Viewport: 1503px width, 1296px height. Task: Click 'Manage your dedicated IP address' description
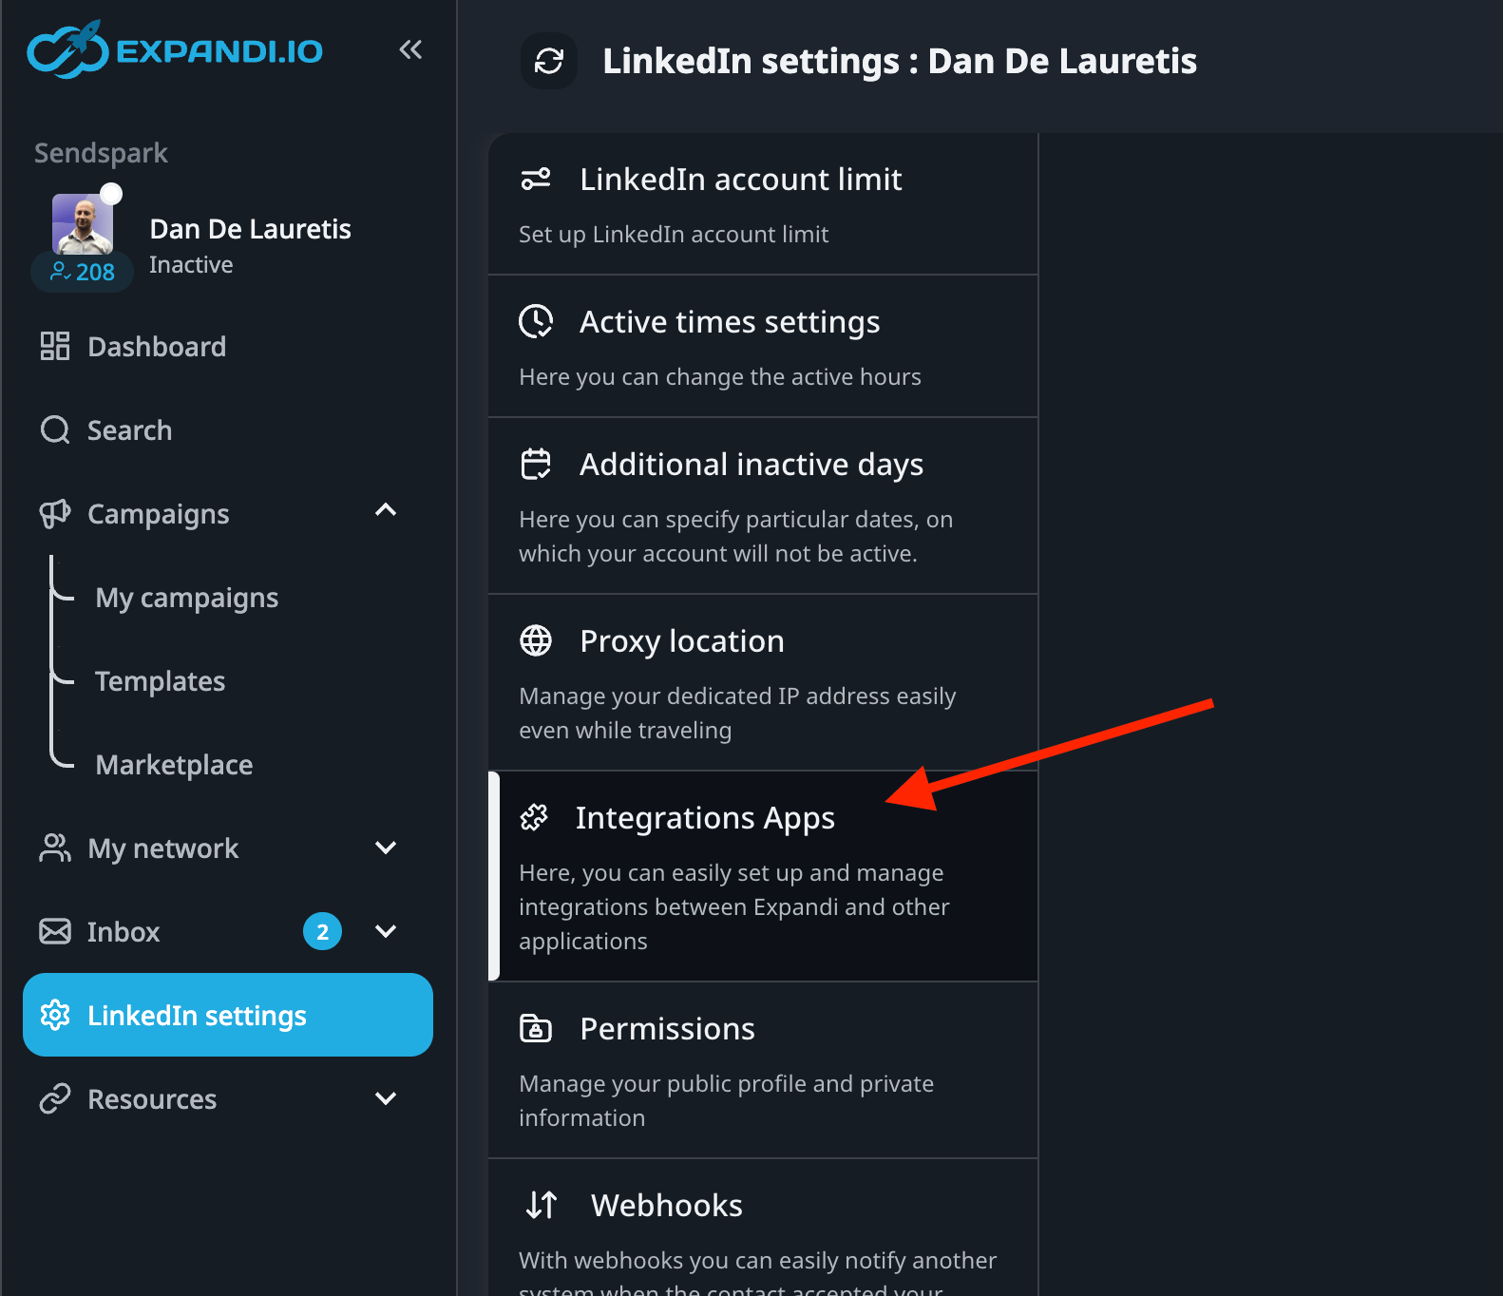pos(737,714)
